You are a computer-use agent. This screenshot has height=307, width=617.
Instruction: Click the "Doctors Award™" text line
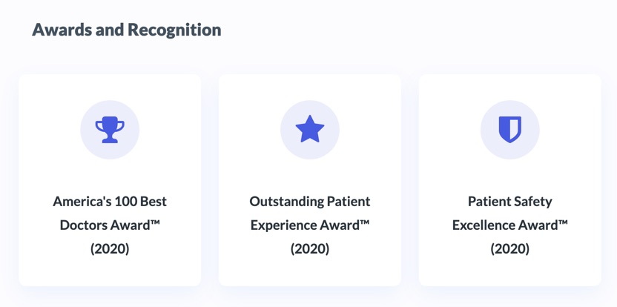[110, 225]
